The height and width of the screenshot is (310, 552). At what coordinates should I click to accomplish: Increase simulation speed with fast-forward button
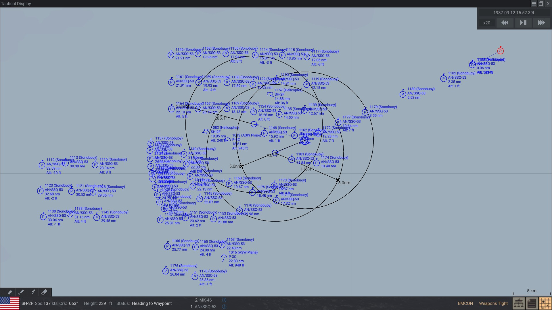541,23
